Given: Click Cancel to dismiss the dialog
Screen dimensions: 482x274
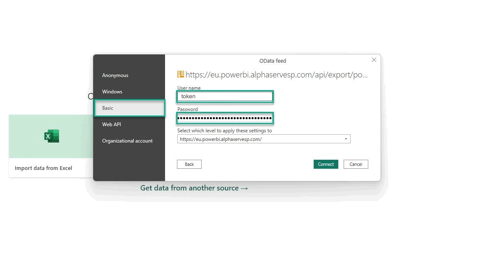Looking at the screenshot, I should point(356,164).
